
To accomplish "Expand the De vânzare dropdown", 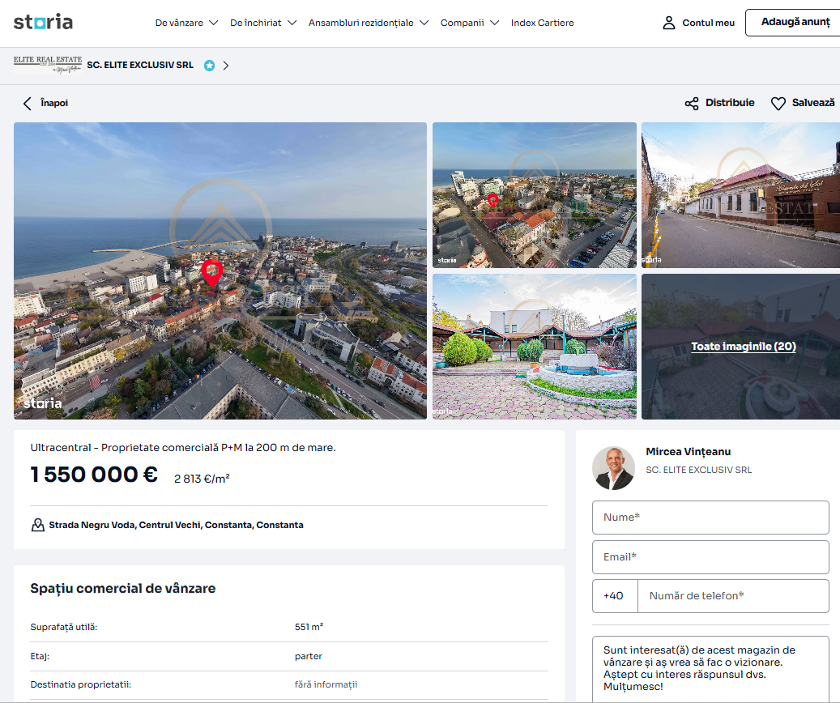I will click(x=186, y=23).
